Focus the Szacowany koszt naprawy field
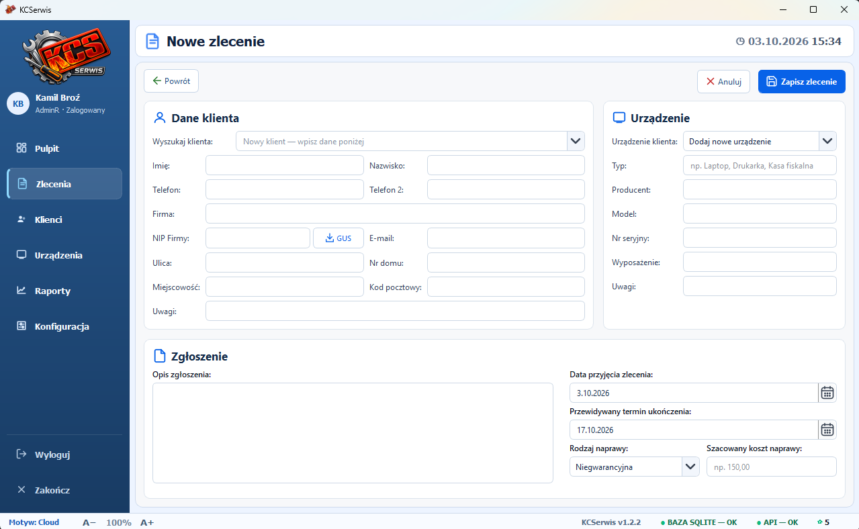Viewport: 859px width, 529px height. (x=772, y=467)
